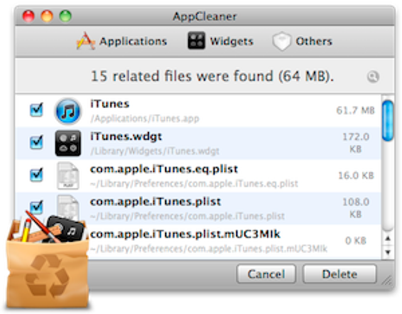Image resolution: width=402 pixels, height=314 pixels.
Task: Click the 61.7 MB size value
Action: (356, 110)
